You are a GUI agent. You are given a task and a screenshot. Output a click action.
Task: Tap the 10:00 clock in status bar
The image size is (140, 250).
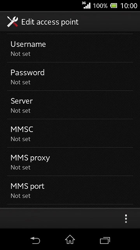(x=129, y=6)
